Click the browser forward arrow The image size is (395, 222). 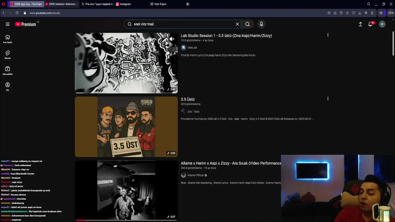(x=10, y=13)
